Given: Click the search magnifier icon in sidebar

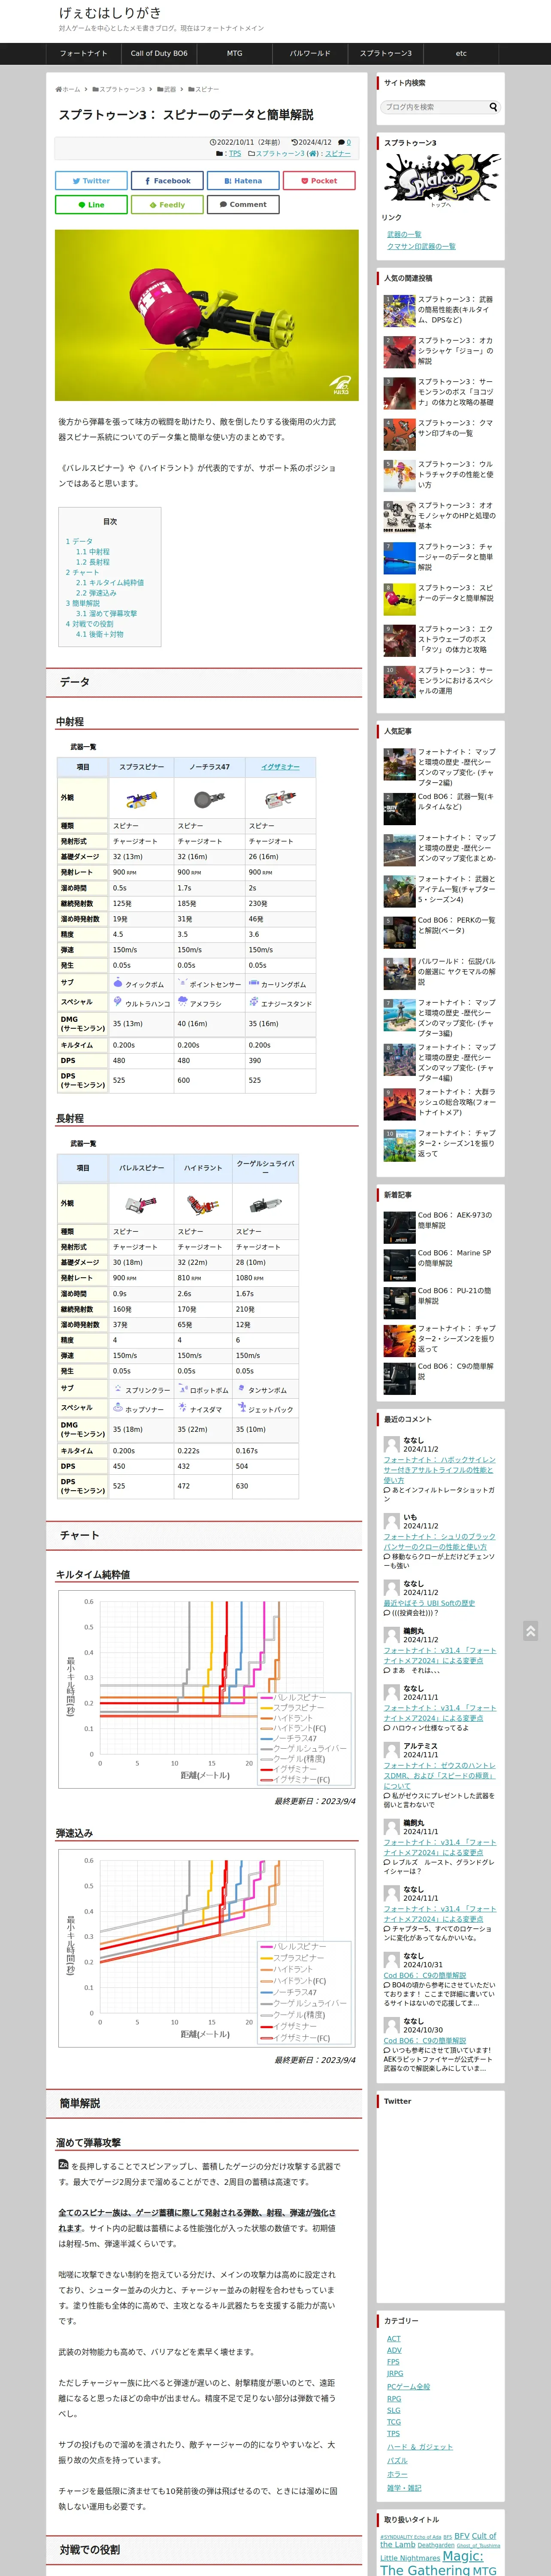Looking at the screenshot, I should (493, 107).
